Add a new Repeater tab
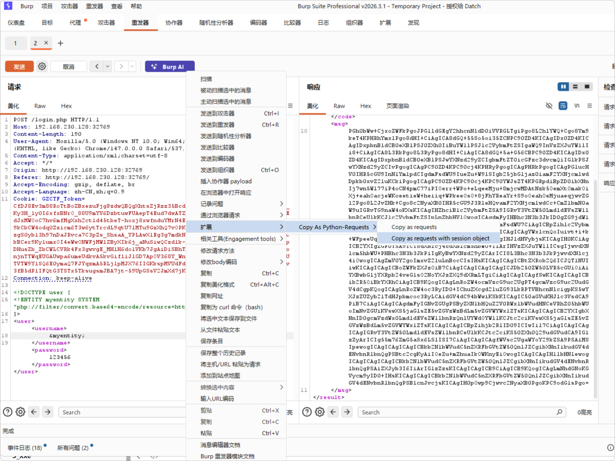Viewport: 615px width, 461px height. pyautogui.click(x=60, y=43)
